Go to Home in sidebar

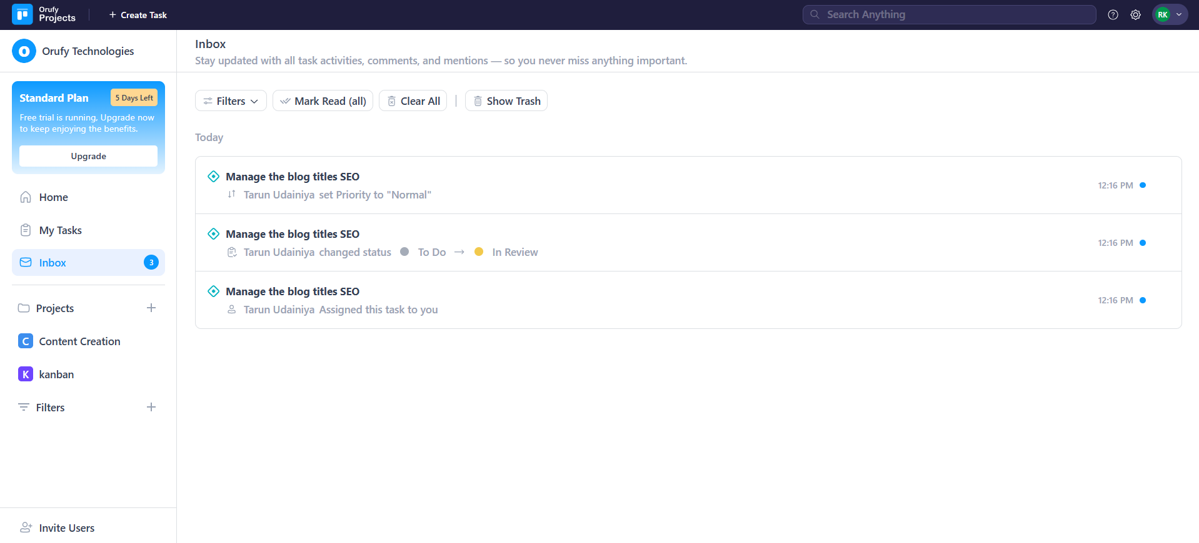coord(53,197)
